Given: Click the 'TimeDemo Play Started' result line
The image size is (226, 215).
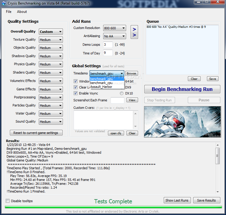Looking at the screenshot, I should (x=58, y=168).
